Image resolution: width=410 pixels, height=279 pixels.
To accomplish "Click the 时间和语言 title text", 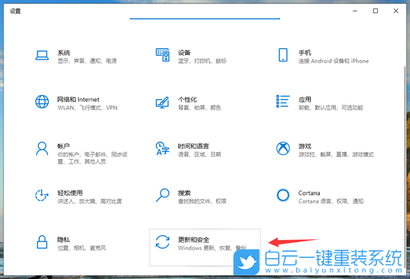I will click(193, 146).
